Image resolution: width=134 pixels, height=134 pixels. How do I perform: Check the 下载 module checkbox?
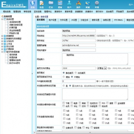pyautogui.click(x=64, y=103)
